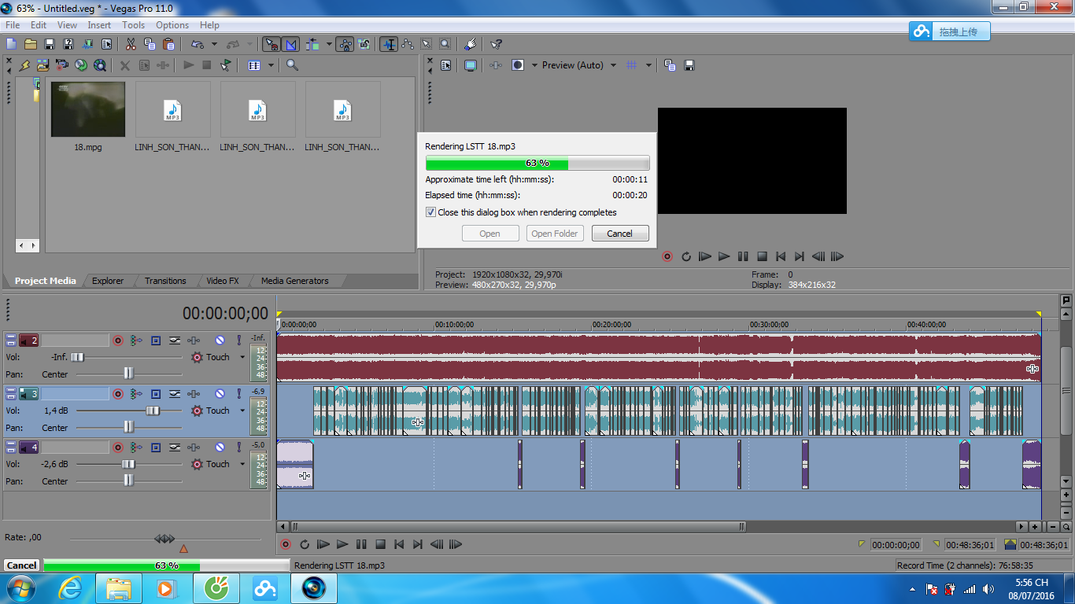Viewport: 1075px width, 604px height.
Task: Click the Video Preview on External Monitor icon
Action: click(471, 65)
